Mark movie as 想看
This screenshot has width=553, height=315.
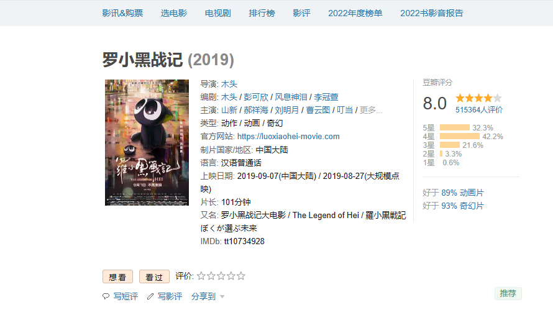point(118,276)
